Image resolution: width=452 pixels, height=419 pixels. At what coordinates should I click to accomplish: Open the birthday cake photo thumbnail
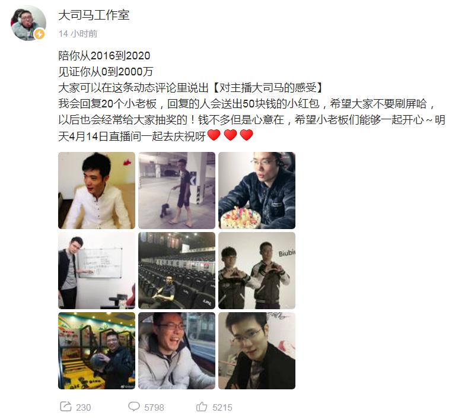257,191
